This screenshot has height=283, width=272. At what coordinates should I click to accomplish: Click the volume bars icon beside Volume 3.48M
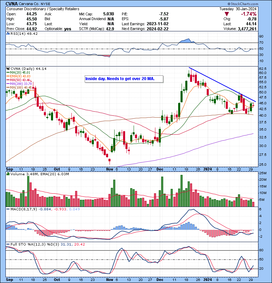click(8, 174)
